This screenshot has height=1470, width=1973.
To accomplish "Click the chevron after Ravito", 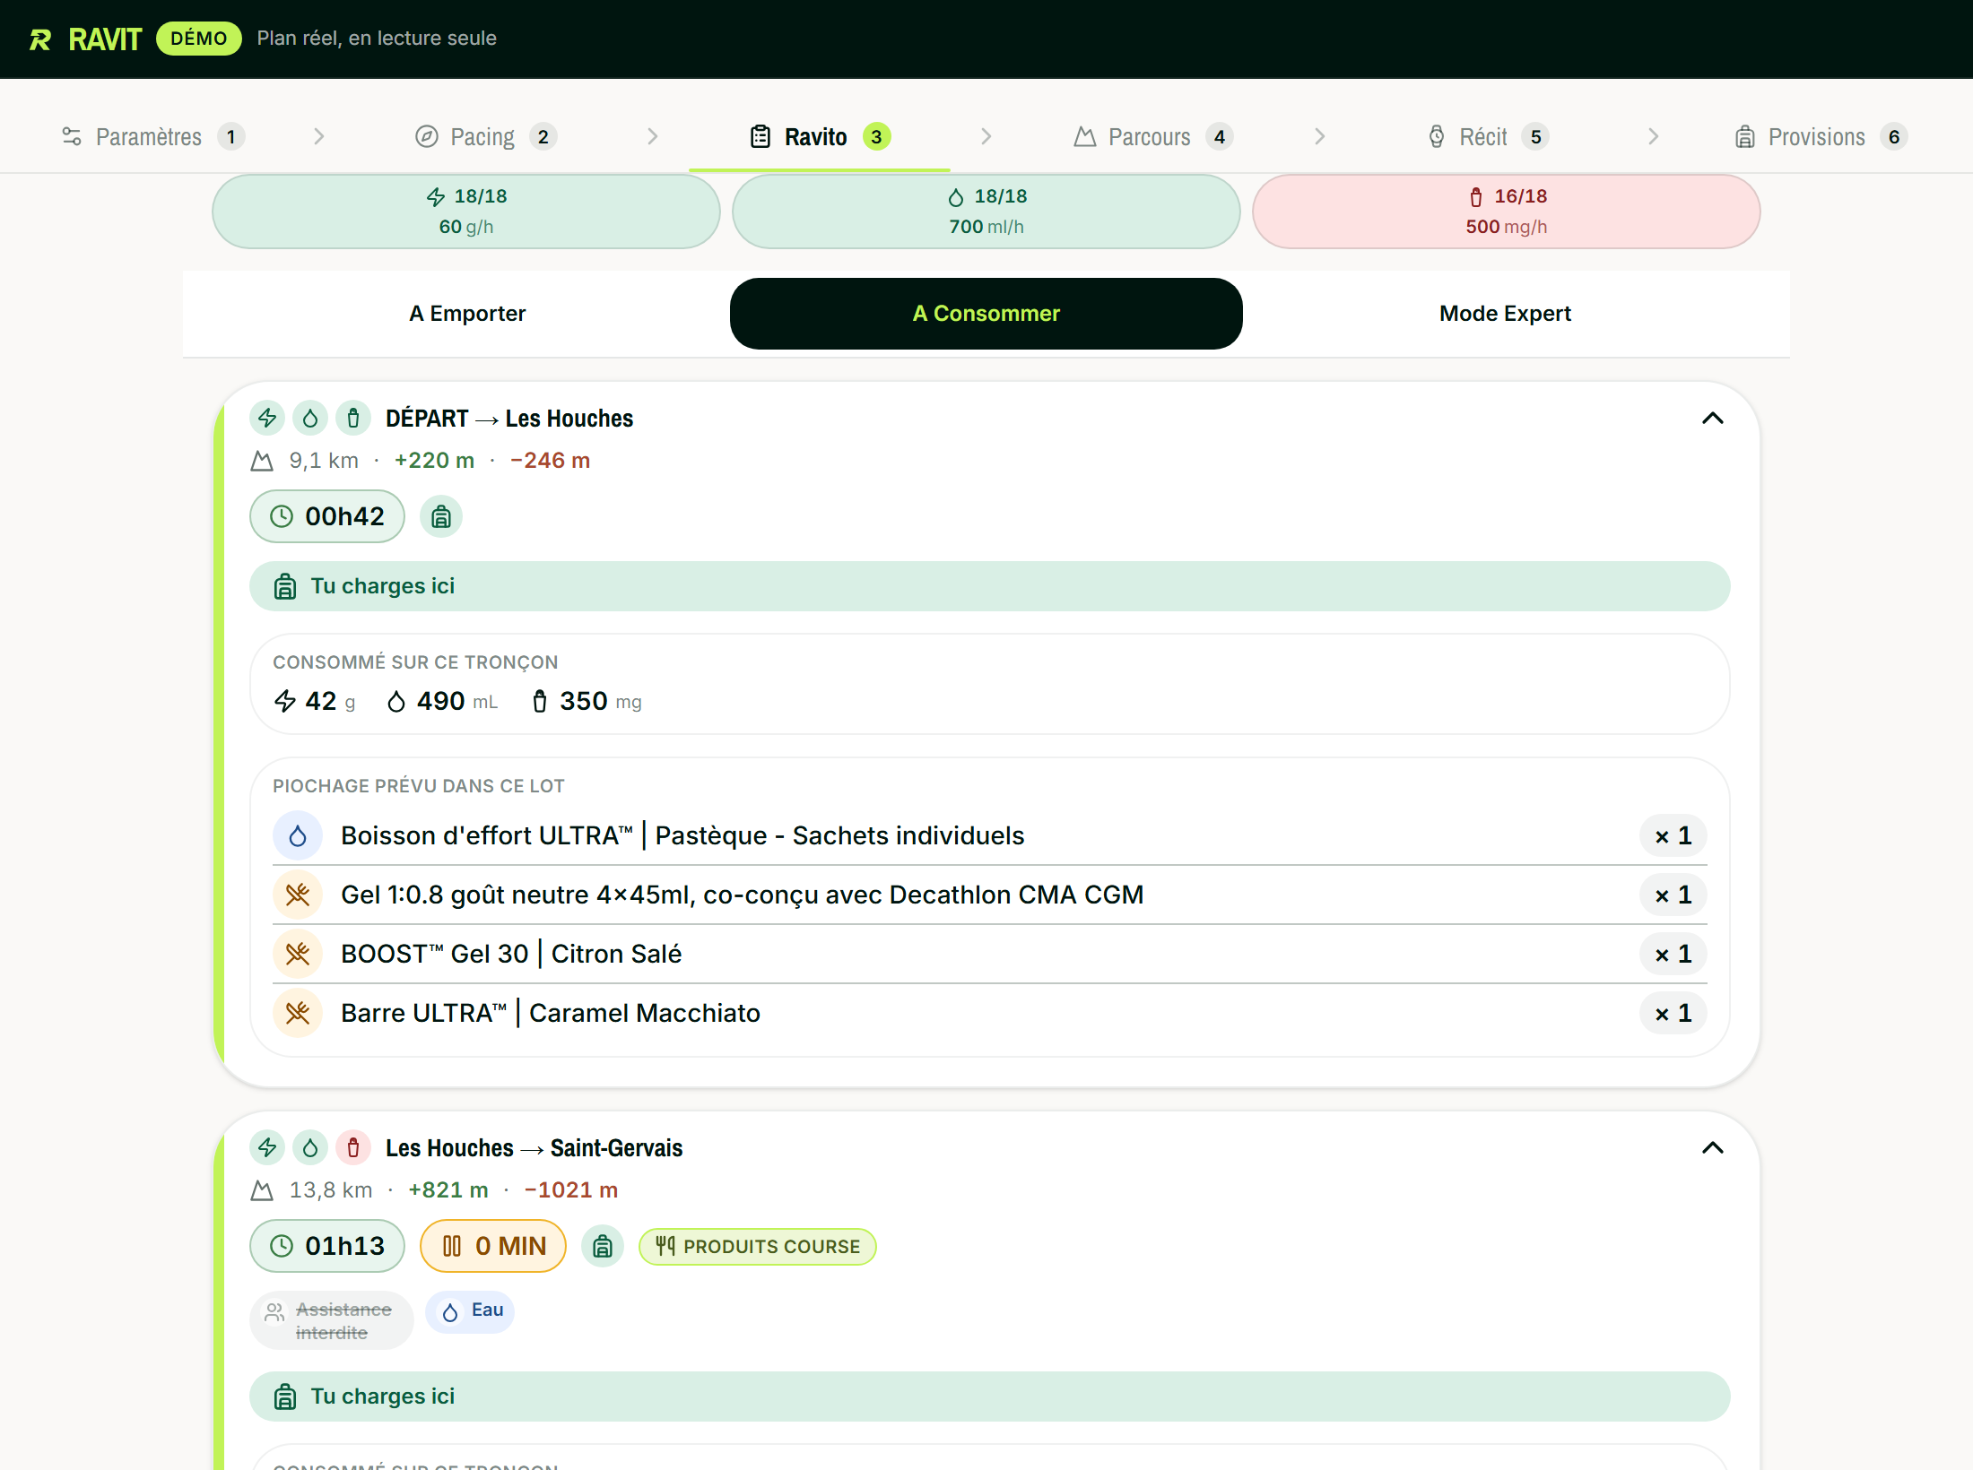I will point(986,136).
